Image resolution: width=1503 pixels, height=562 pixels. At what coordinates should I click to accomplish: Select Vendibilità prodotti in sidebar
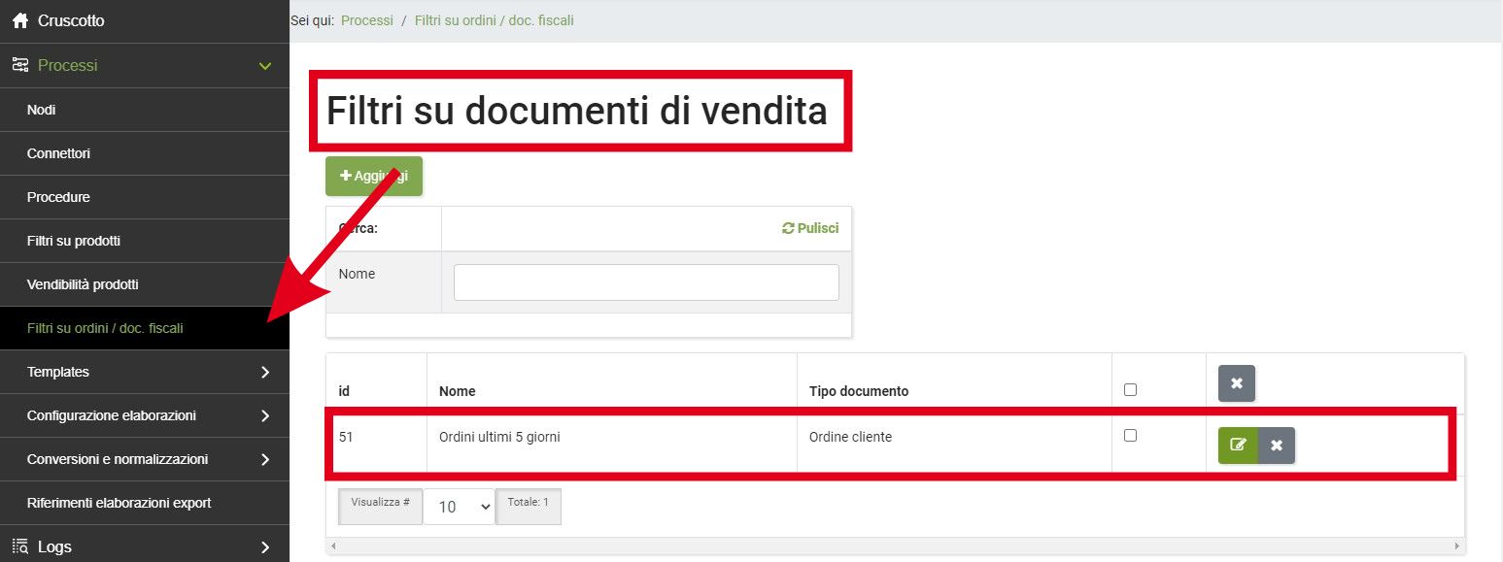coord(83,284)
